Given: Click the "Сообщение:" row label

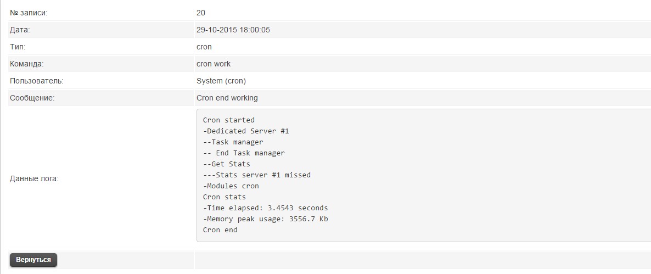Looking at the screenshot, I should point(32,98).
